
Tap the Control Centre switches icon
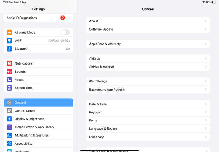click(x=9, y=111)
